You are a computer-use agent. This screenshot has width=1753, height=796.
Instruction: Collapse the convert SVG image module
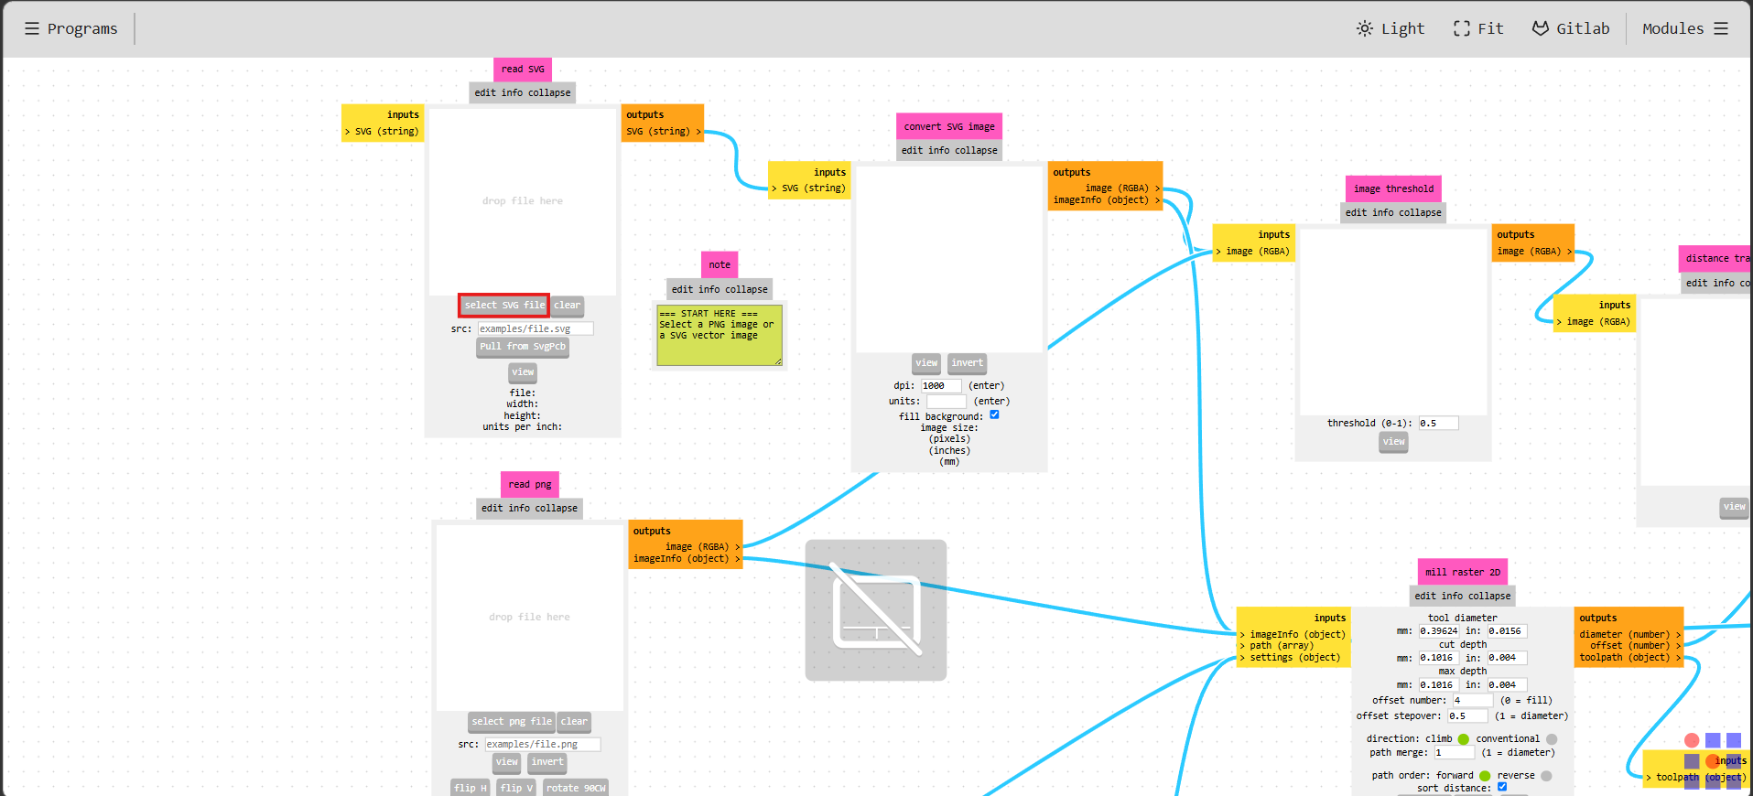point(977,150)
